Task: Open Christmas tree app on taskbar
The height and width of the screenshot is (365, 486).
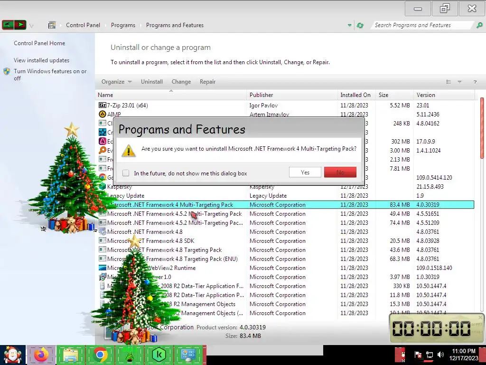Action: 129,355
